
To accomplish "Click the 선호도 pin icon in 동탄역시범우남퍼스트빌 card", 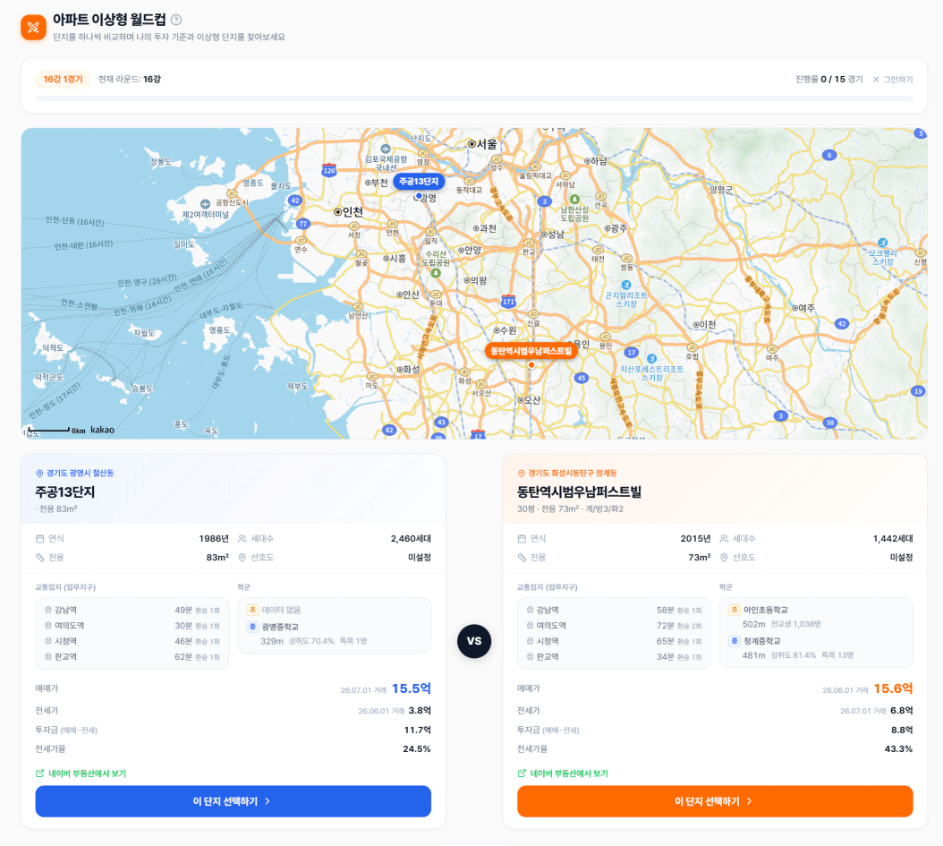I will pyautogui.click(x=724, y=558).
